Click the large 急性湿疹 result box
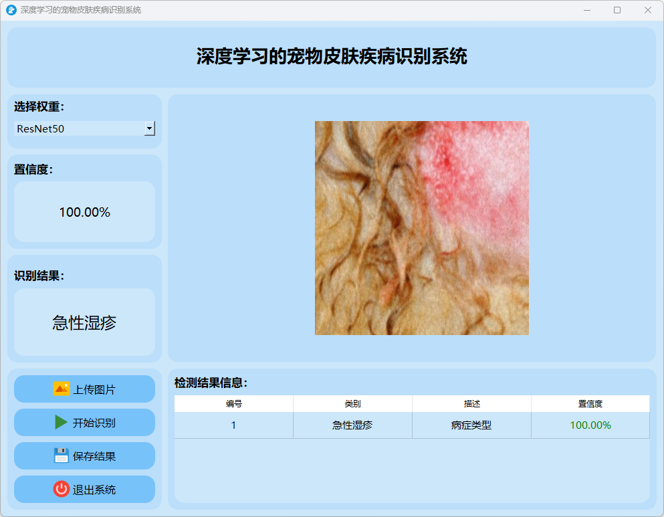Viewport: 664px width, 517px height. [x=85, y=322]
